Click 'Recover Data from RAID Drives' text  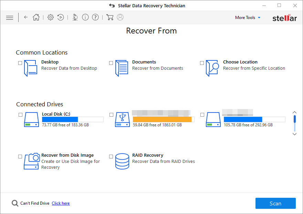(164, 161)
